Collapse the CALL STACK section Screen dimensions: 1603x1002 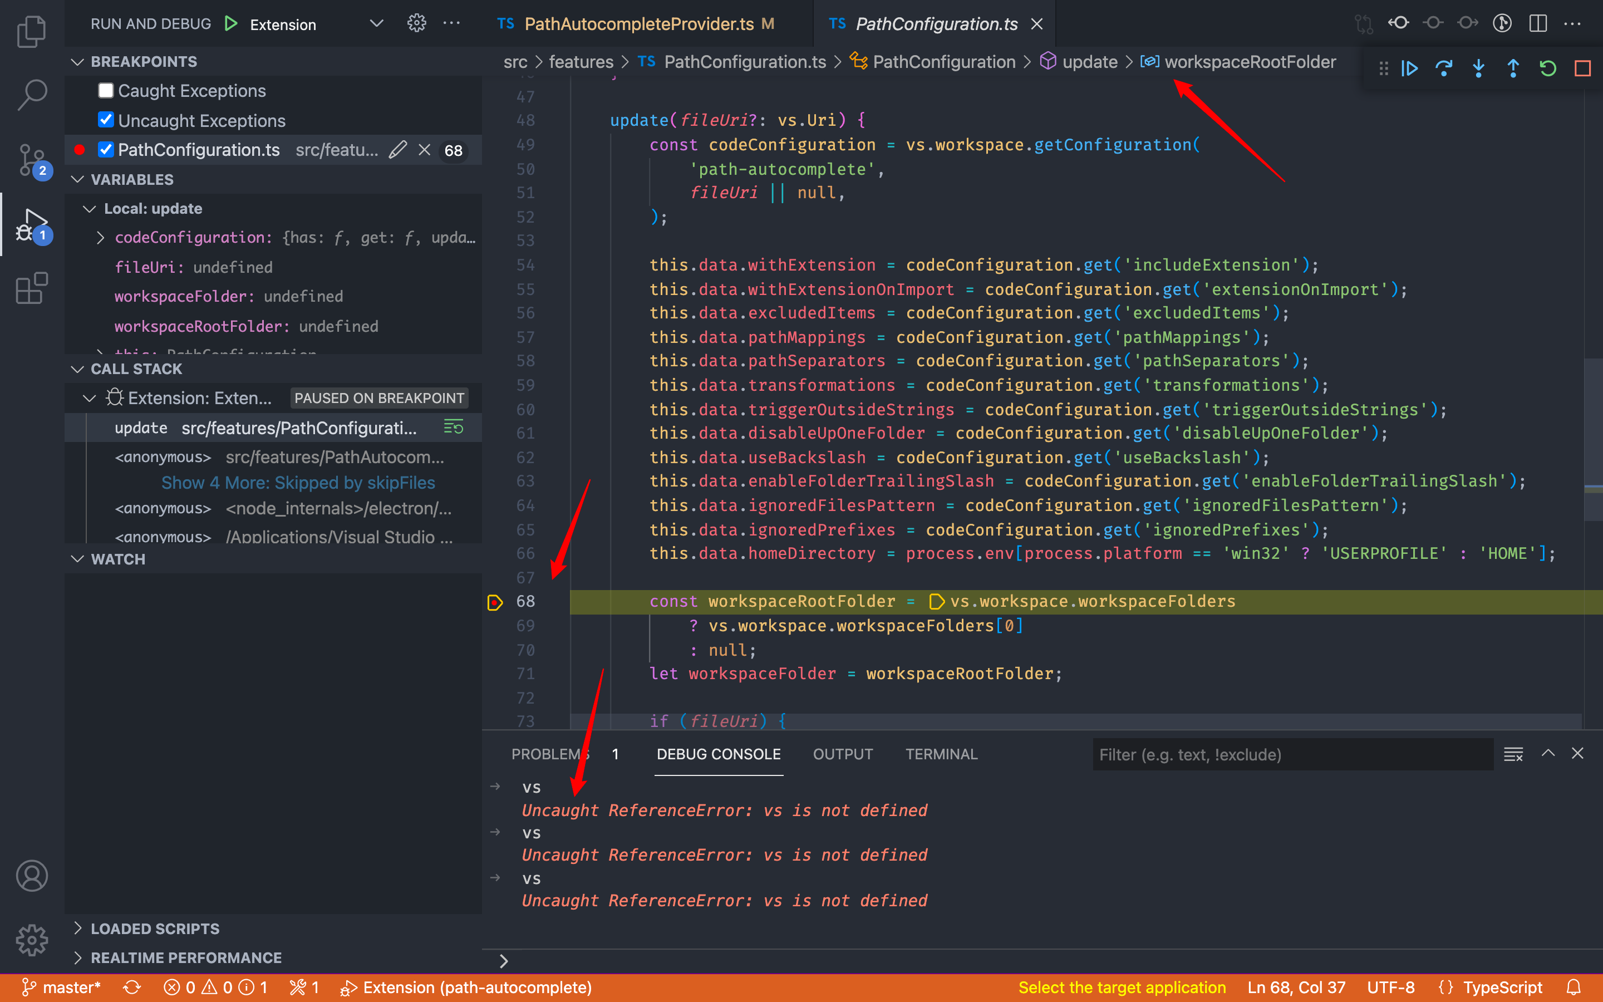[77, 369]
